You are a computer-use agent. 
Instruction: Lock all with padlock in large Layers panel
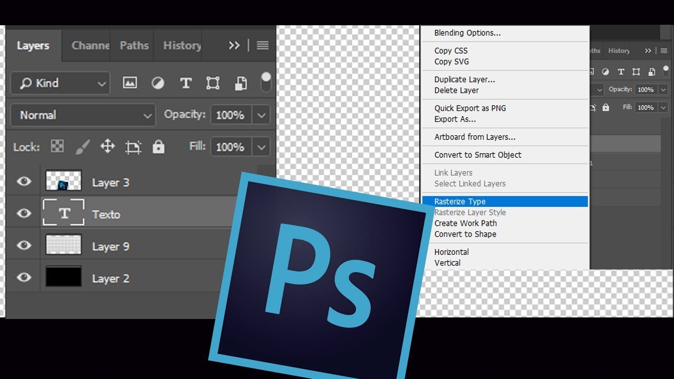[158, 146]
